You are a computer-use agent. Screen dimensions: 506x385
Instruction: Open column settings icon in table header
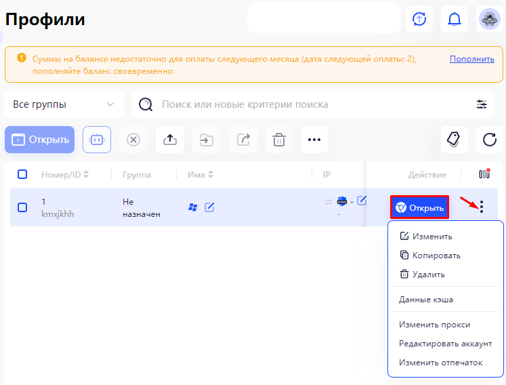[x=484, y=174]
